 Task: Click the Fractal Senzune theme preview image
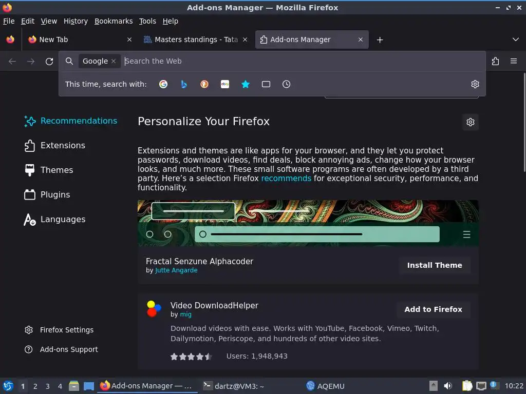click(x=308, y=223)
